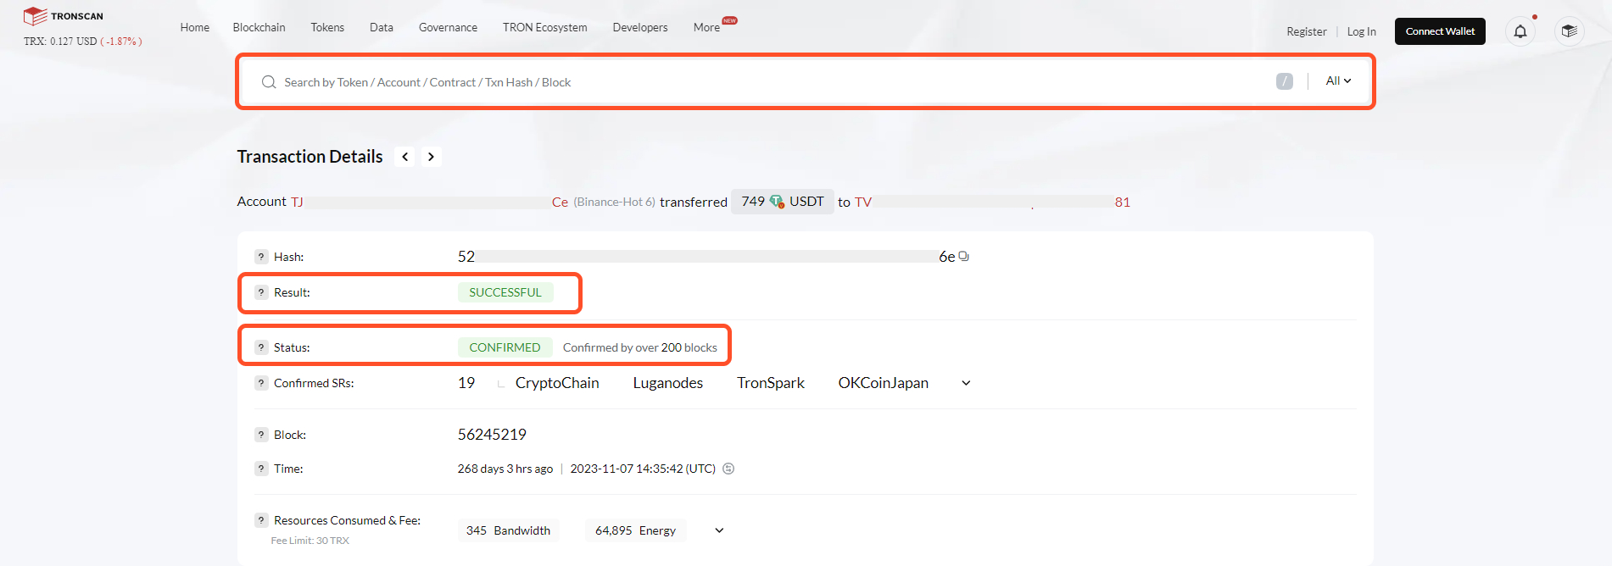Click the Confirmed by over 200 blocks text
The height and width of the screenshot is (566, 1612).
[x=640, y=347]
